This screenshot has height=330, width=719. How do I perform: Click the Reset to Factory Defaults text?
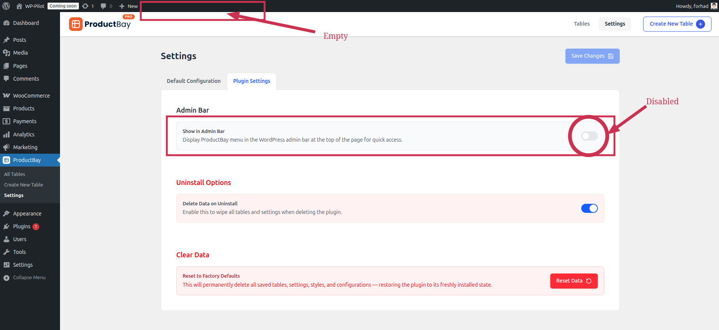pos(211,276)
